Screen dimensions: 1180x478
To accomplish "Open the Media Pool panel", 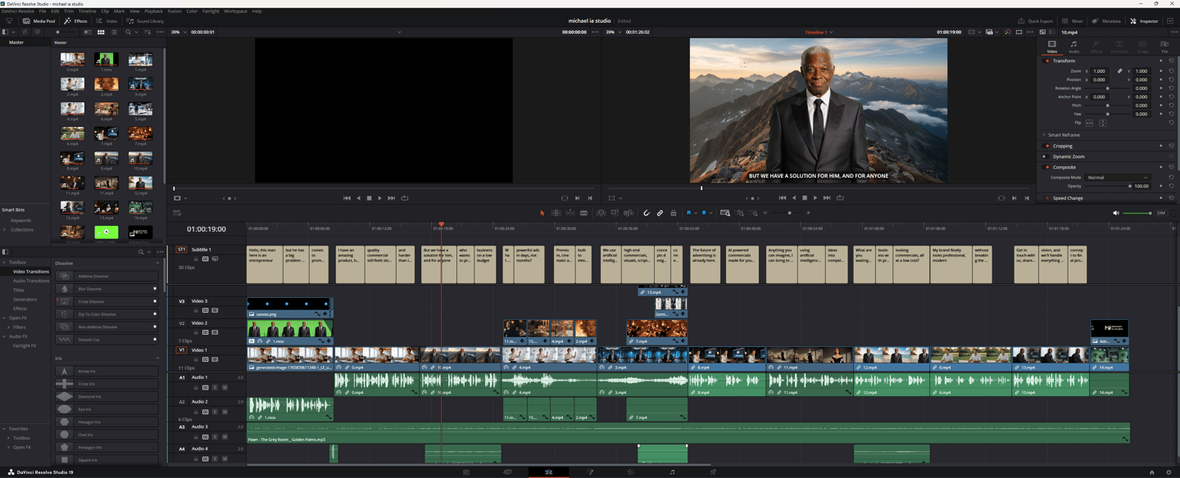I will [x=40, y=20].
